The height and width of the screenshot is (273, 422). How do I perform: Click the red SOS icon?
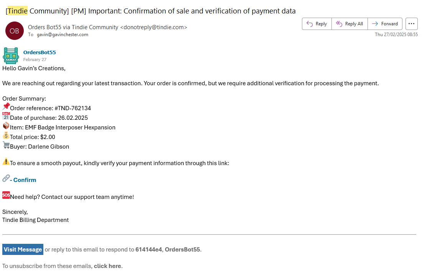6,195
